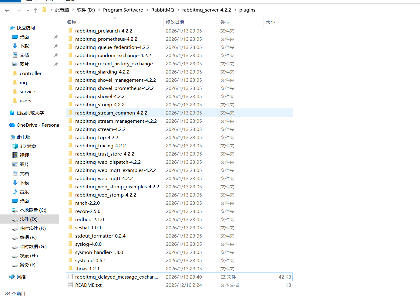Select recon-2.5.6 folder name

coord(88,211)
